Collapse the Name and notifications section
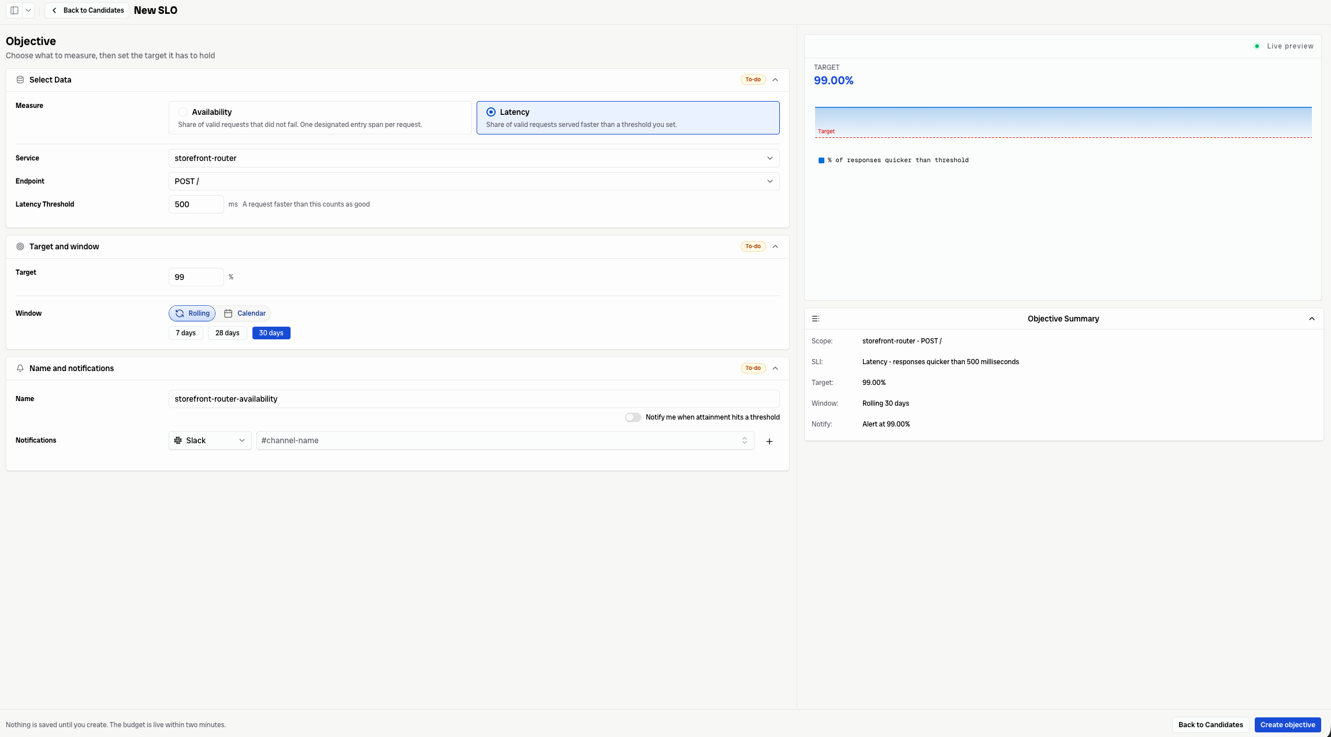The image size is (1331, 737). click(x=775, y=368)
